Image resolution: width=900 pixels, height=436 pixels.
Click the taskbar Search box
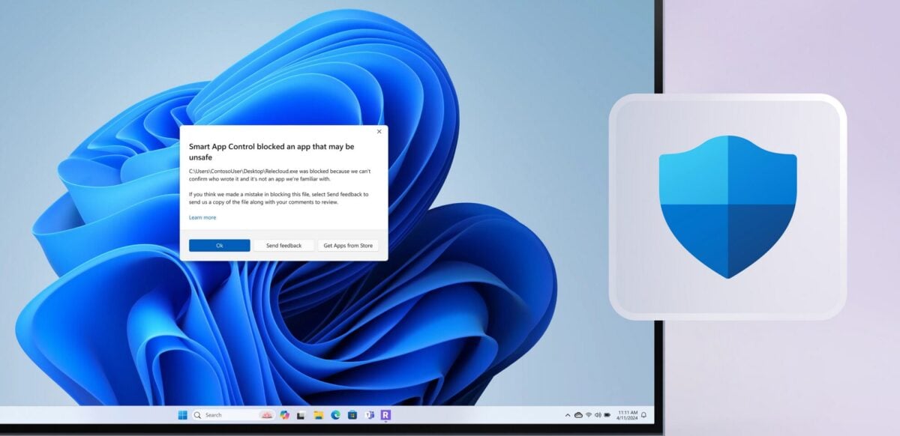pyautogui.click(x=225, y=415)
